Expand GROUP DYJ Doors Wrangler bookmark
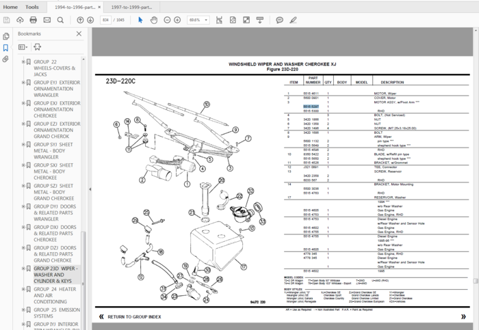 tap(23, 206)
